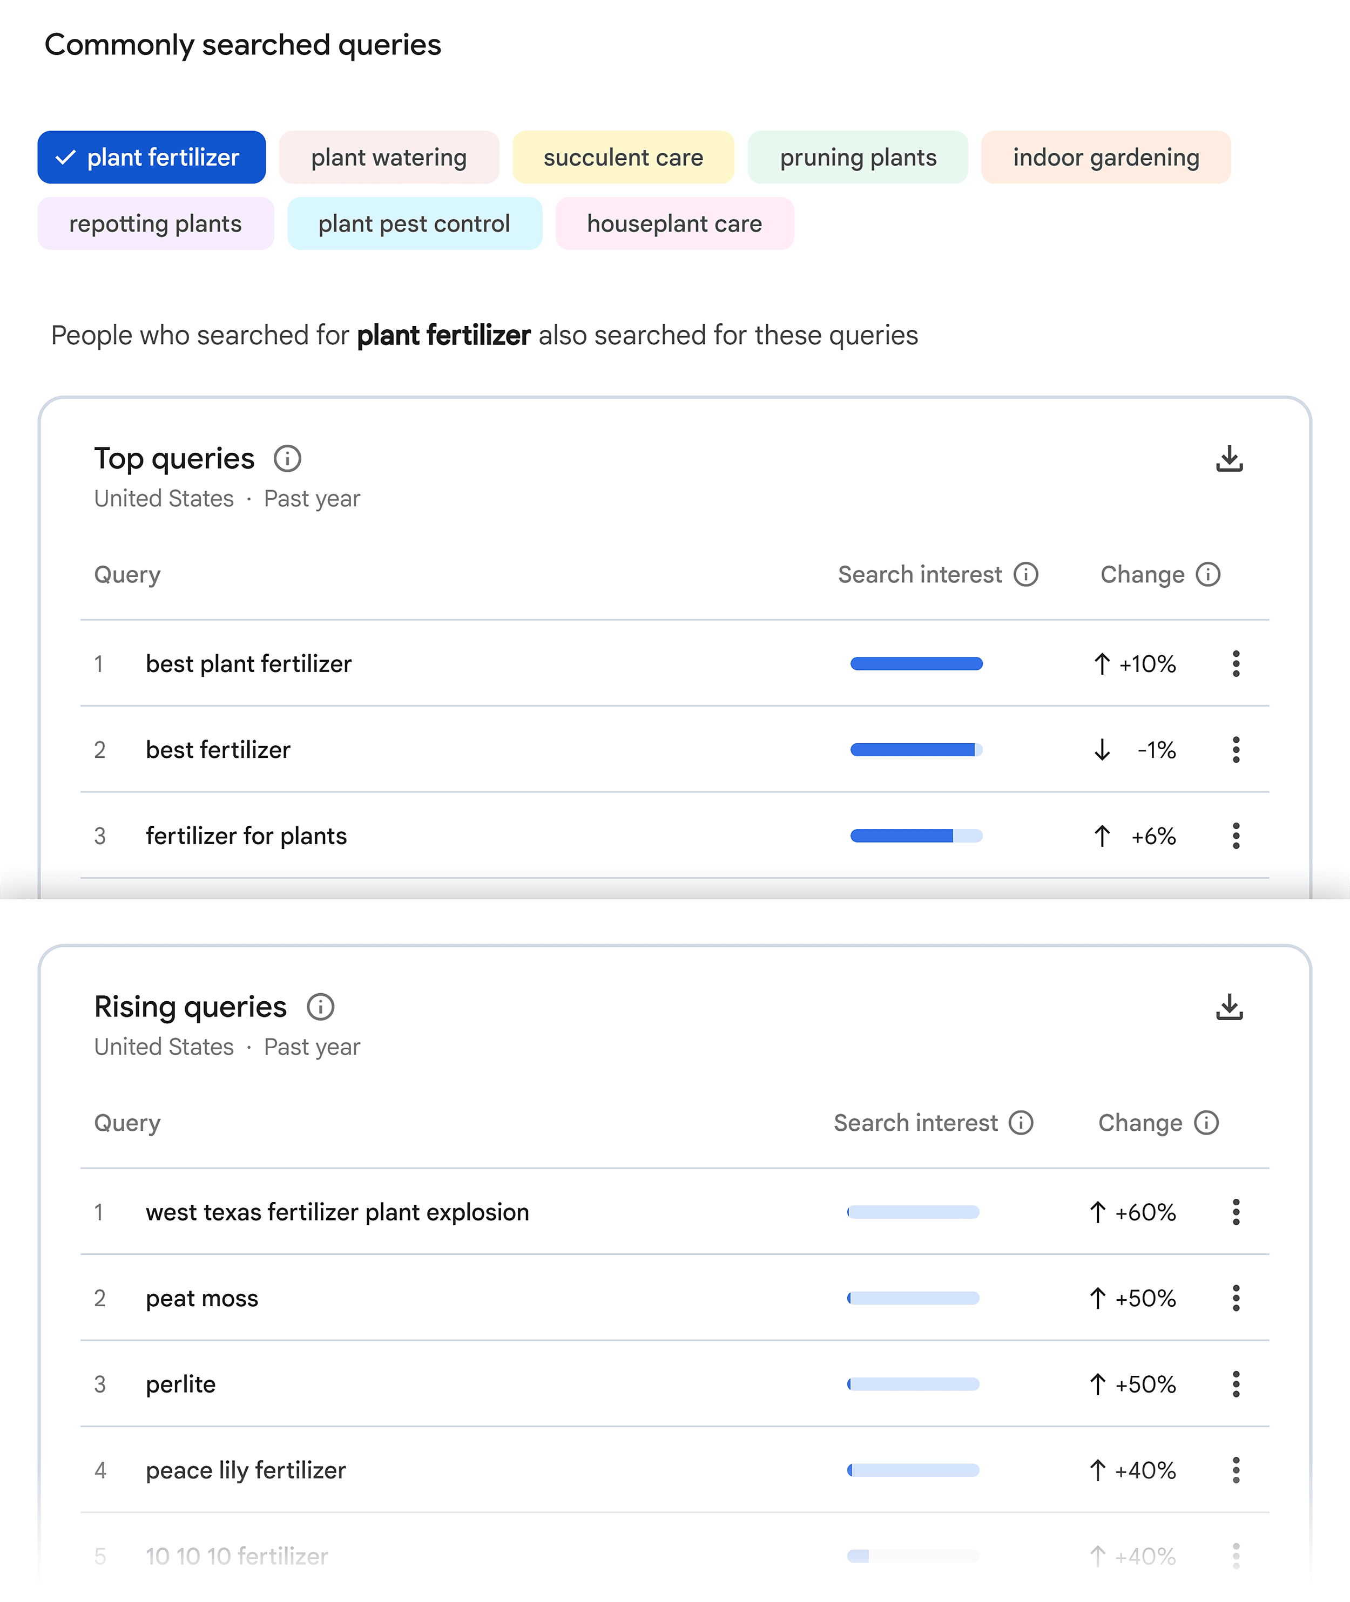Switch to the houseplant care category
The image size is (1350, 1602).
click(674, 222)
